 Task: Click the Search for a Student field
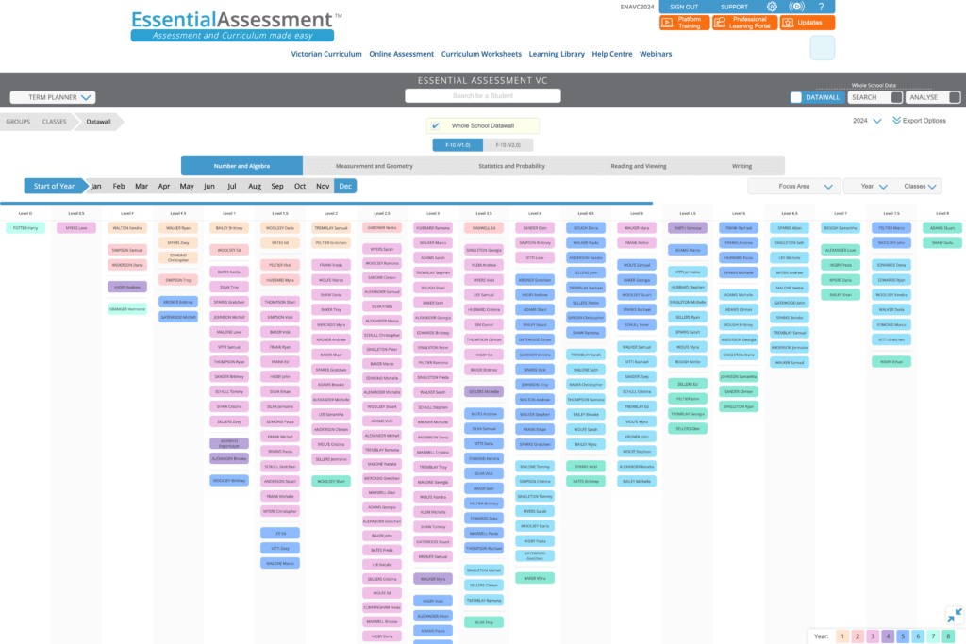pyautogui.click(x=483, y=96)
